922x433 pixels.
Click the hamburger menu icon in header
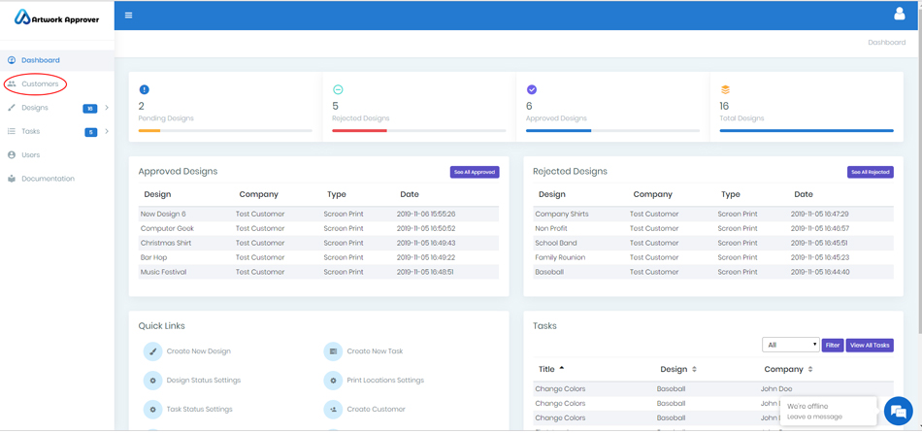click(128, 16)
